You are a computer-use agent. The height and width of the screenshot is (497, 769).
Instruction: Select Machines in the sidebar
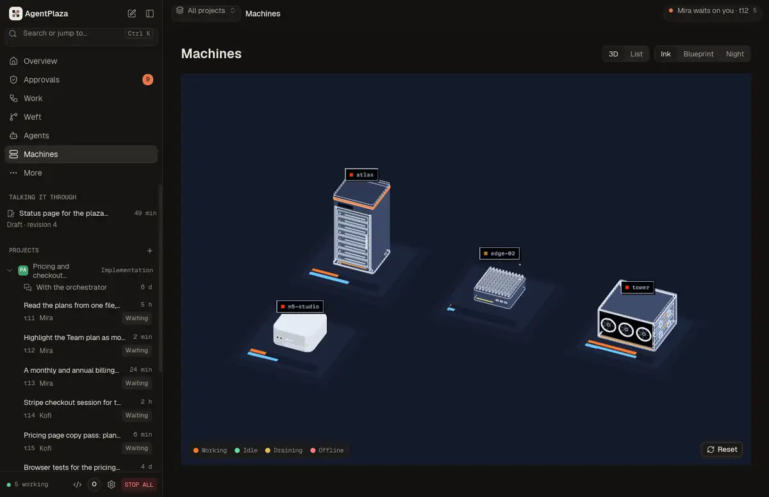[x=81, y=154]
